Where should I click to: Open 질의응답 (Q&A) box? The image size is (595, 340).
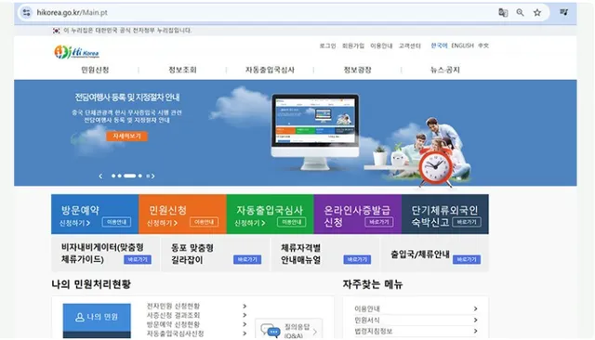(x=288, y=329)
